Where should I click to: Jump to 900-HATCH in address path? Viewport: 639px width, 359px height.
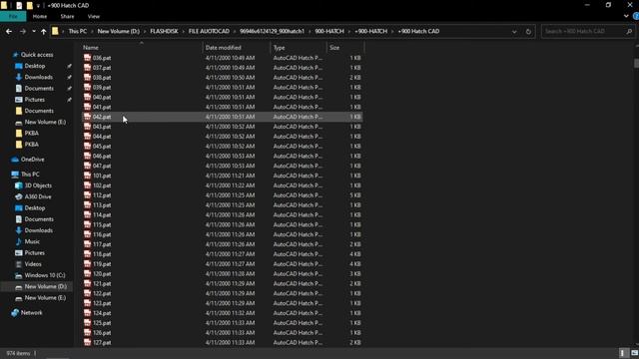(329, 31)
